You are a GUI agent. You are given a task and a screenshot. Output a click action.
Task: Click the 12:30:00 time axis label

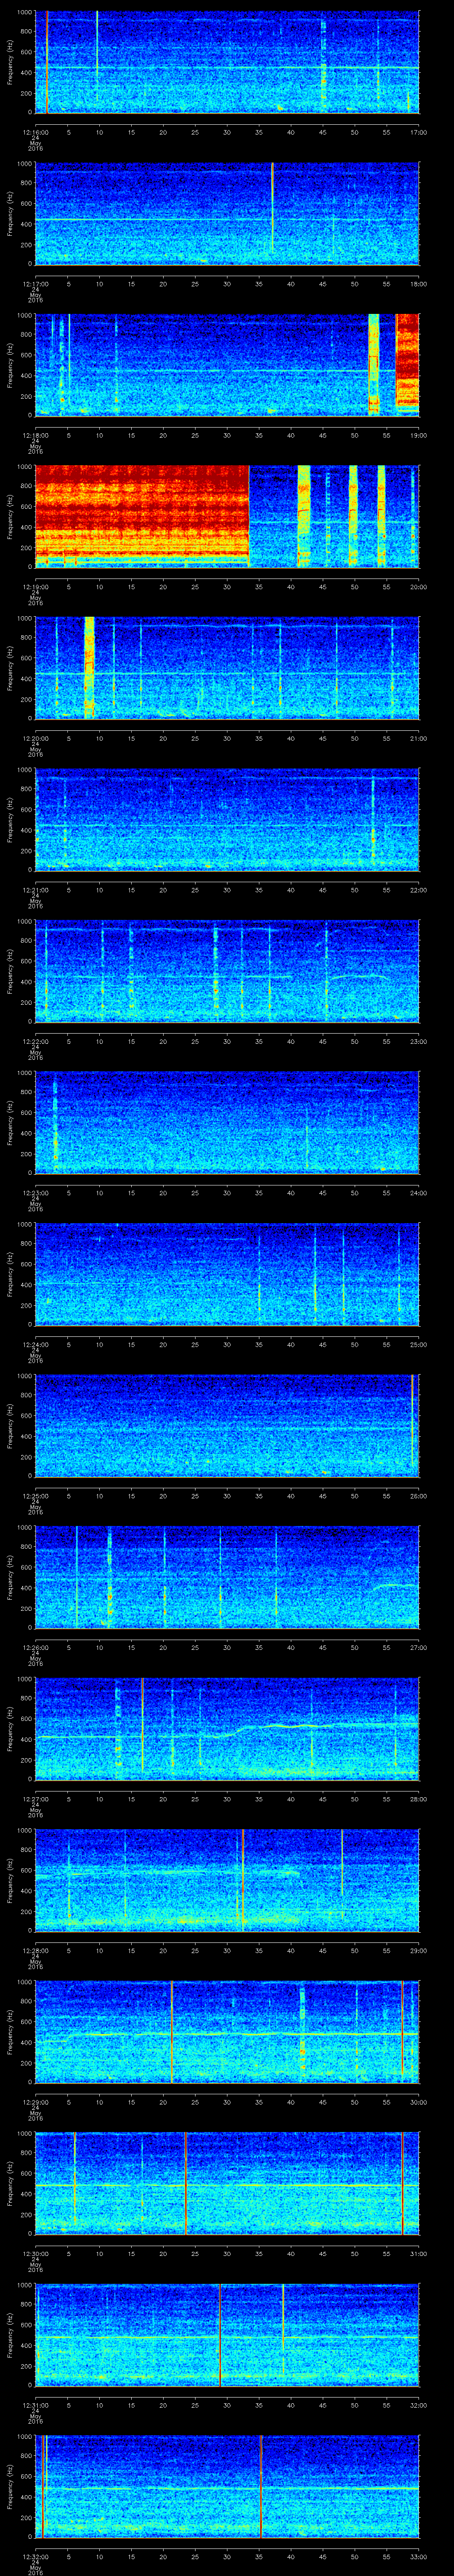click(36, 2253)
